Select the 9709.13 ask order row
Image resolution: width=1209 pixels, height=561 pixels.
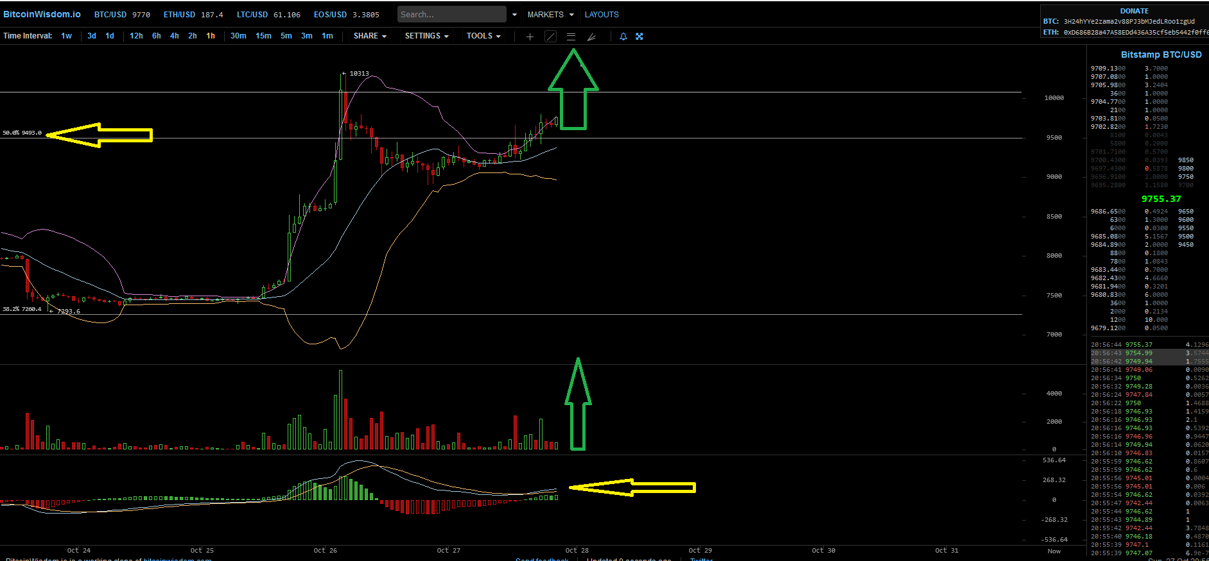pyautogui.click(x=1129, y=69)
